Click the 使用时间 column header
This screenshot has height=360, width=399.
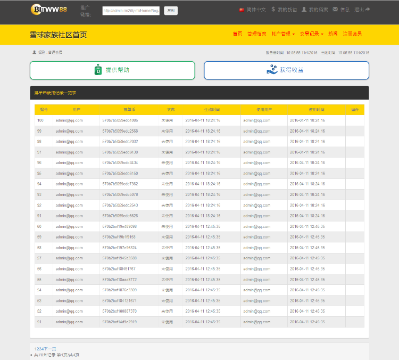coord(317,110)
